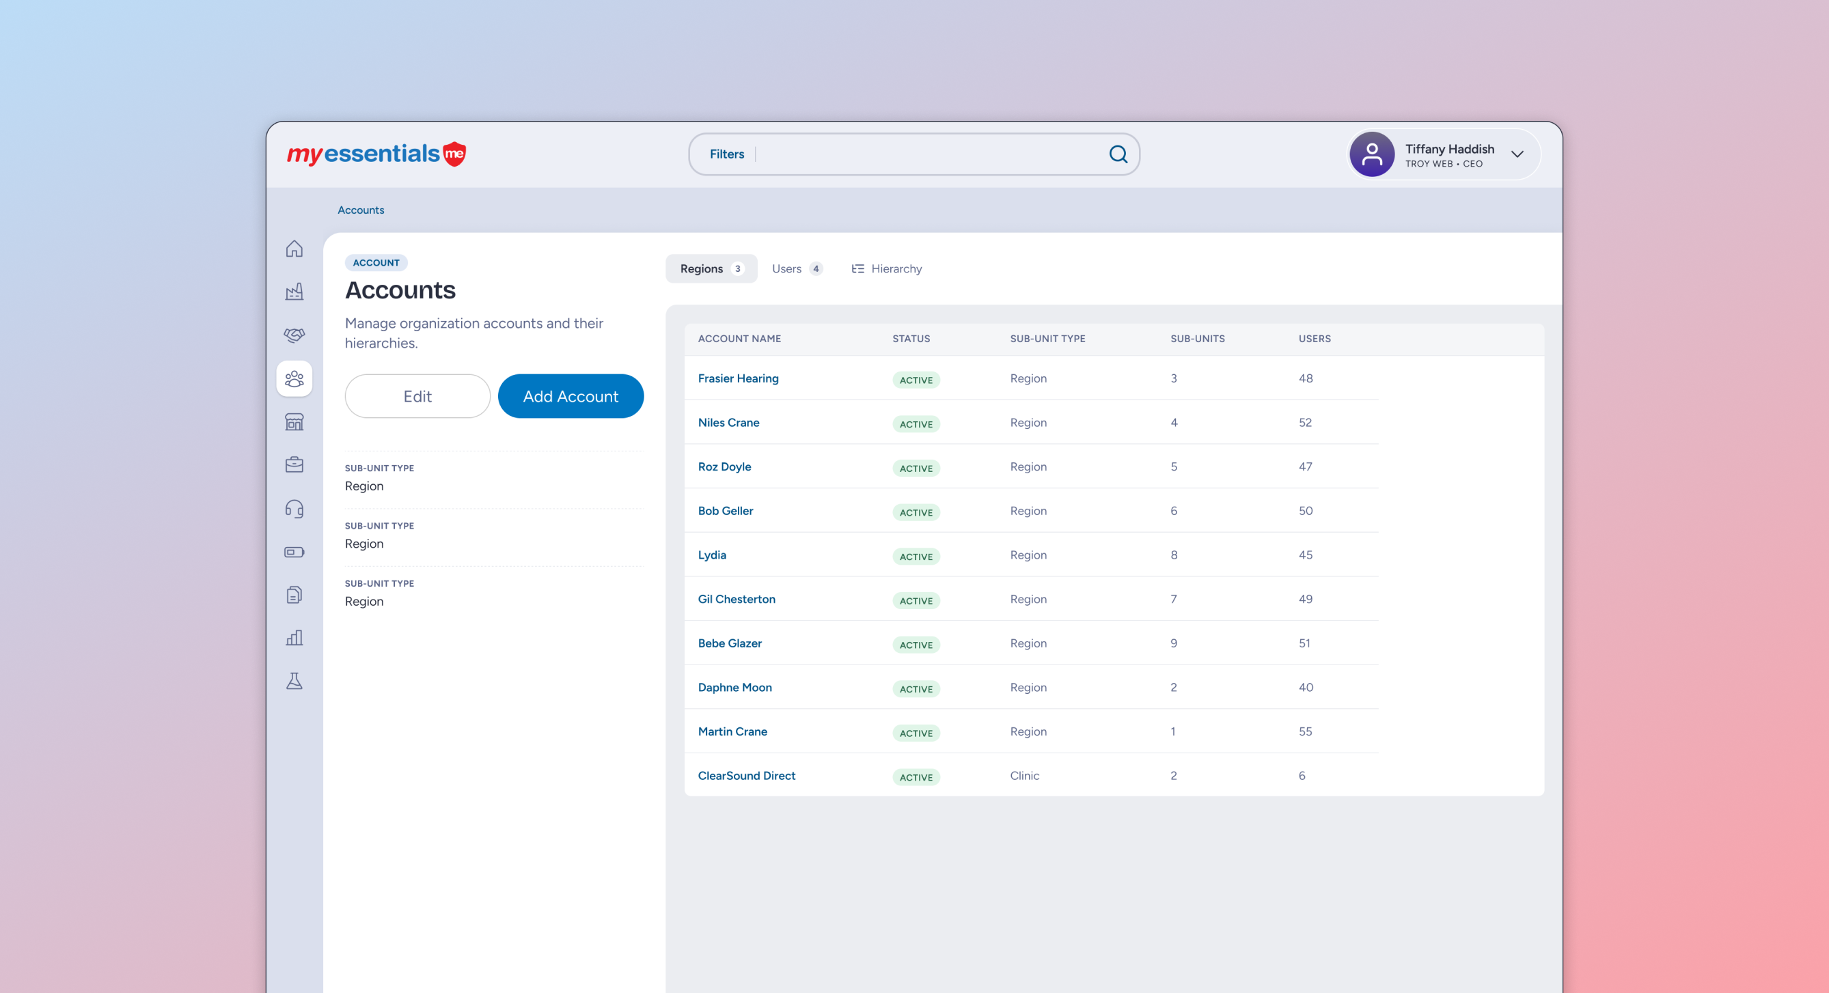Image resolution: width=1829 pixels, height=993 pixels.
Task: Switch to the Hierarchy tab
Action: point(886,268)
